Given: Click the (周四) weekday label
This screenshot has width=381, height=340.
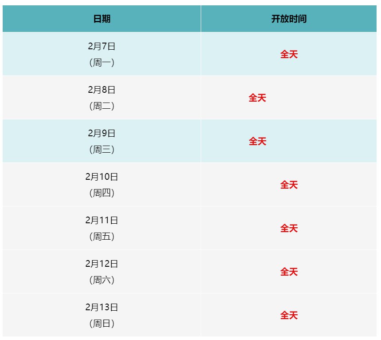Looking at the screenshot, I should (x=102, y=193).
